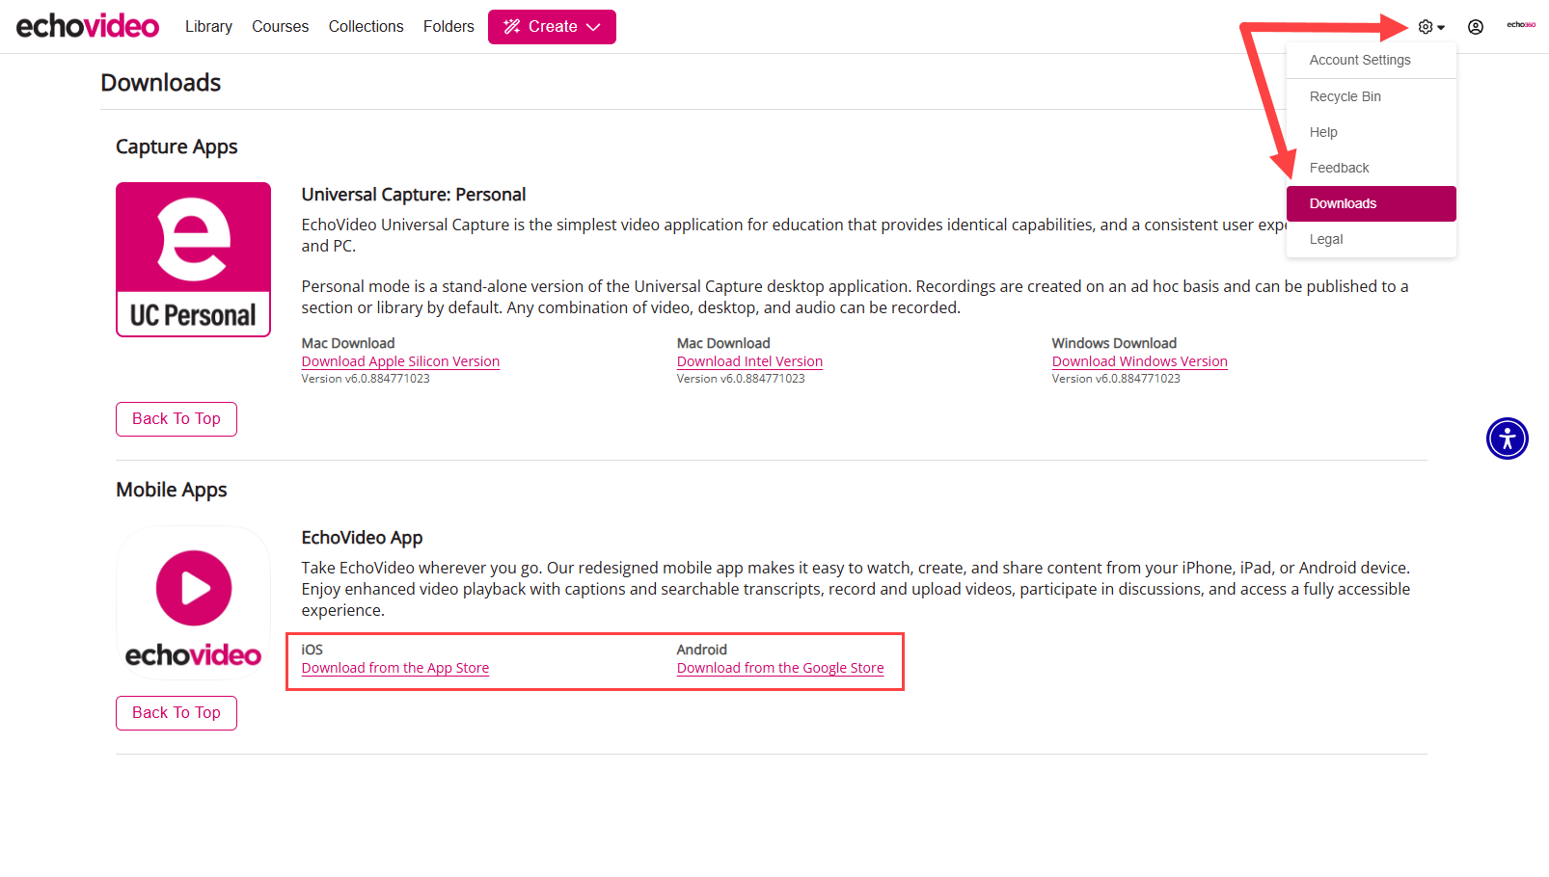Download the Android app from the Google Store
The image size is (1549, 877).
pos(780,668)
